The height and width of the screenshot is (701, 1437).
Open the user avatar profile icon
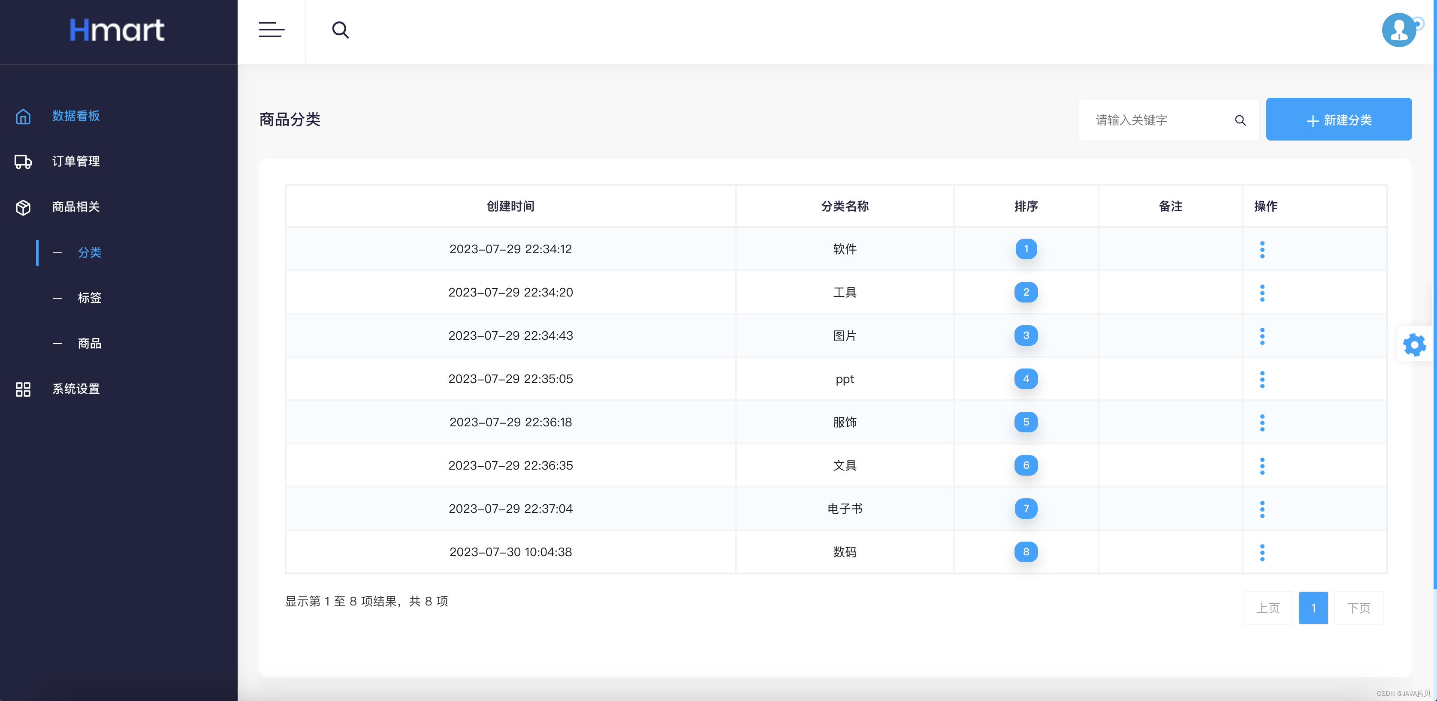(x=1399, y=30)
